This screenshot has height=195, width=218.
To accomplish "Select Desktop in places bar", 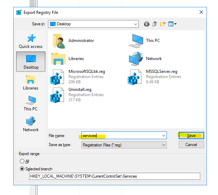I will 31,62.
